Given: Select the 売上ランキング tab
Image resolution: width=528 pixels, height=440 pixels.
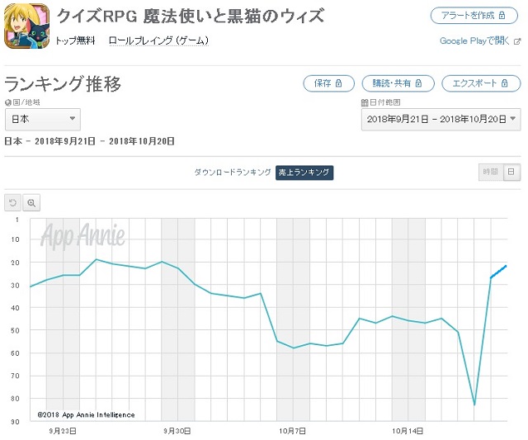Looking at the screenshot, I should point(304,172).
